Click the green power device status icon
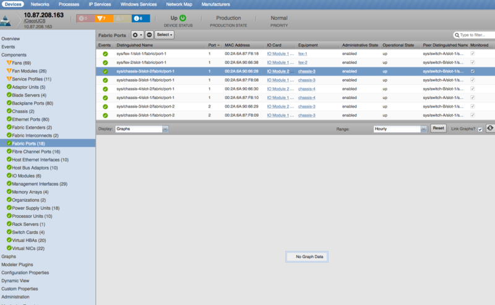 pos(183,18)
